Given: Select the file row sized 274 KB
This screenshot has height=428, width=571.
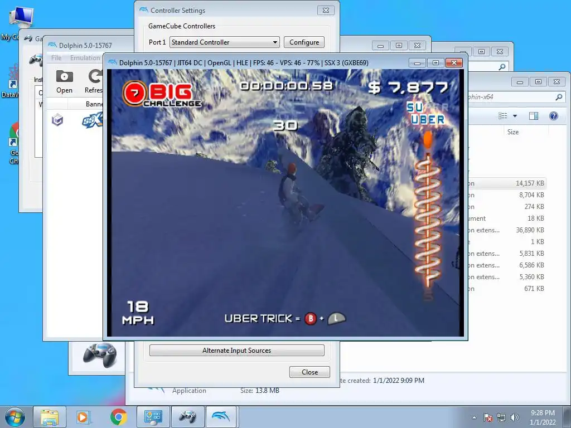Looking at the screenshot, I should coord(507,207).
